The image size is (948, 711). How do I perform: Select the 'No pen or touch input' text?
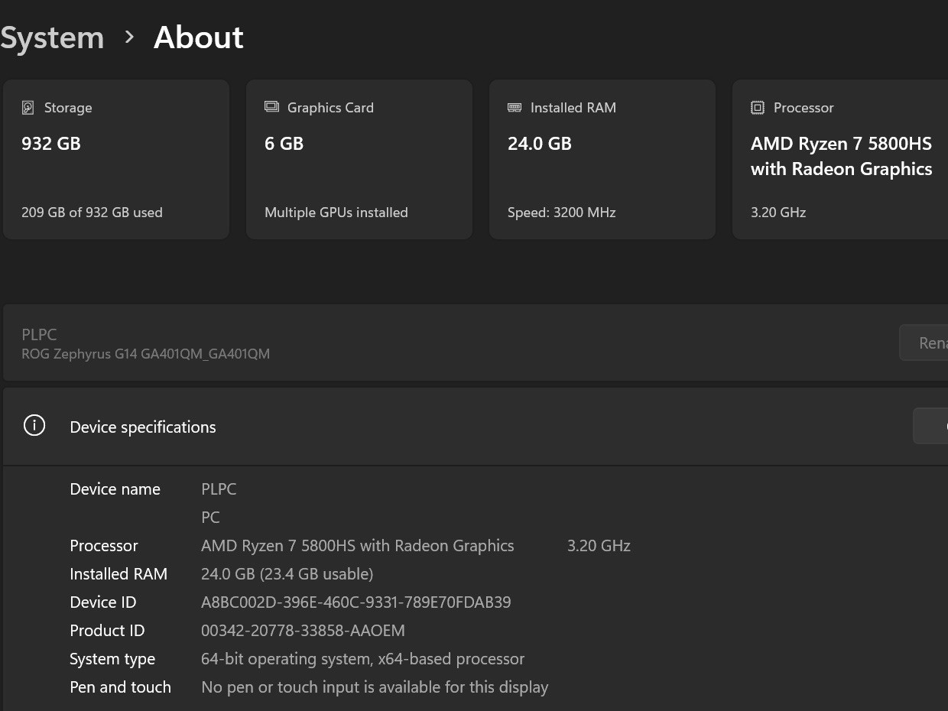coord(375,687)
